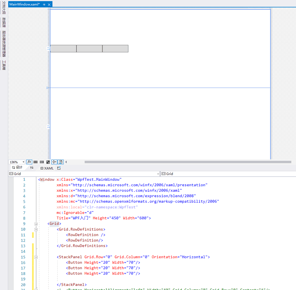
Task: Click the opening <Grid.RowDefinitions> tag
Action: pos(81,229)
